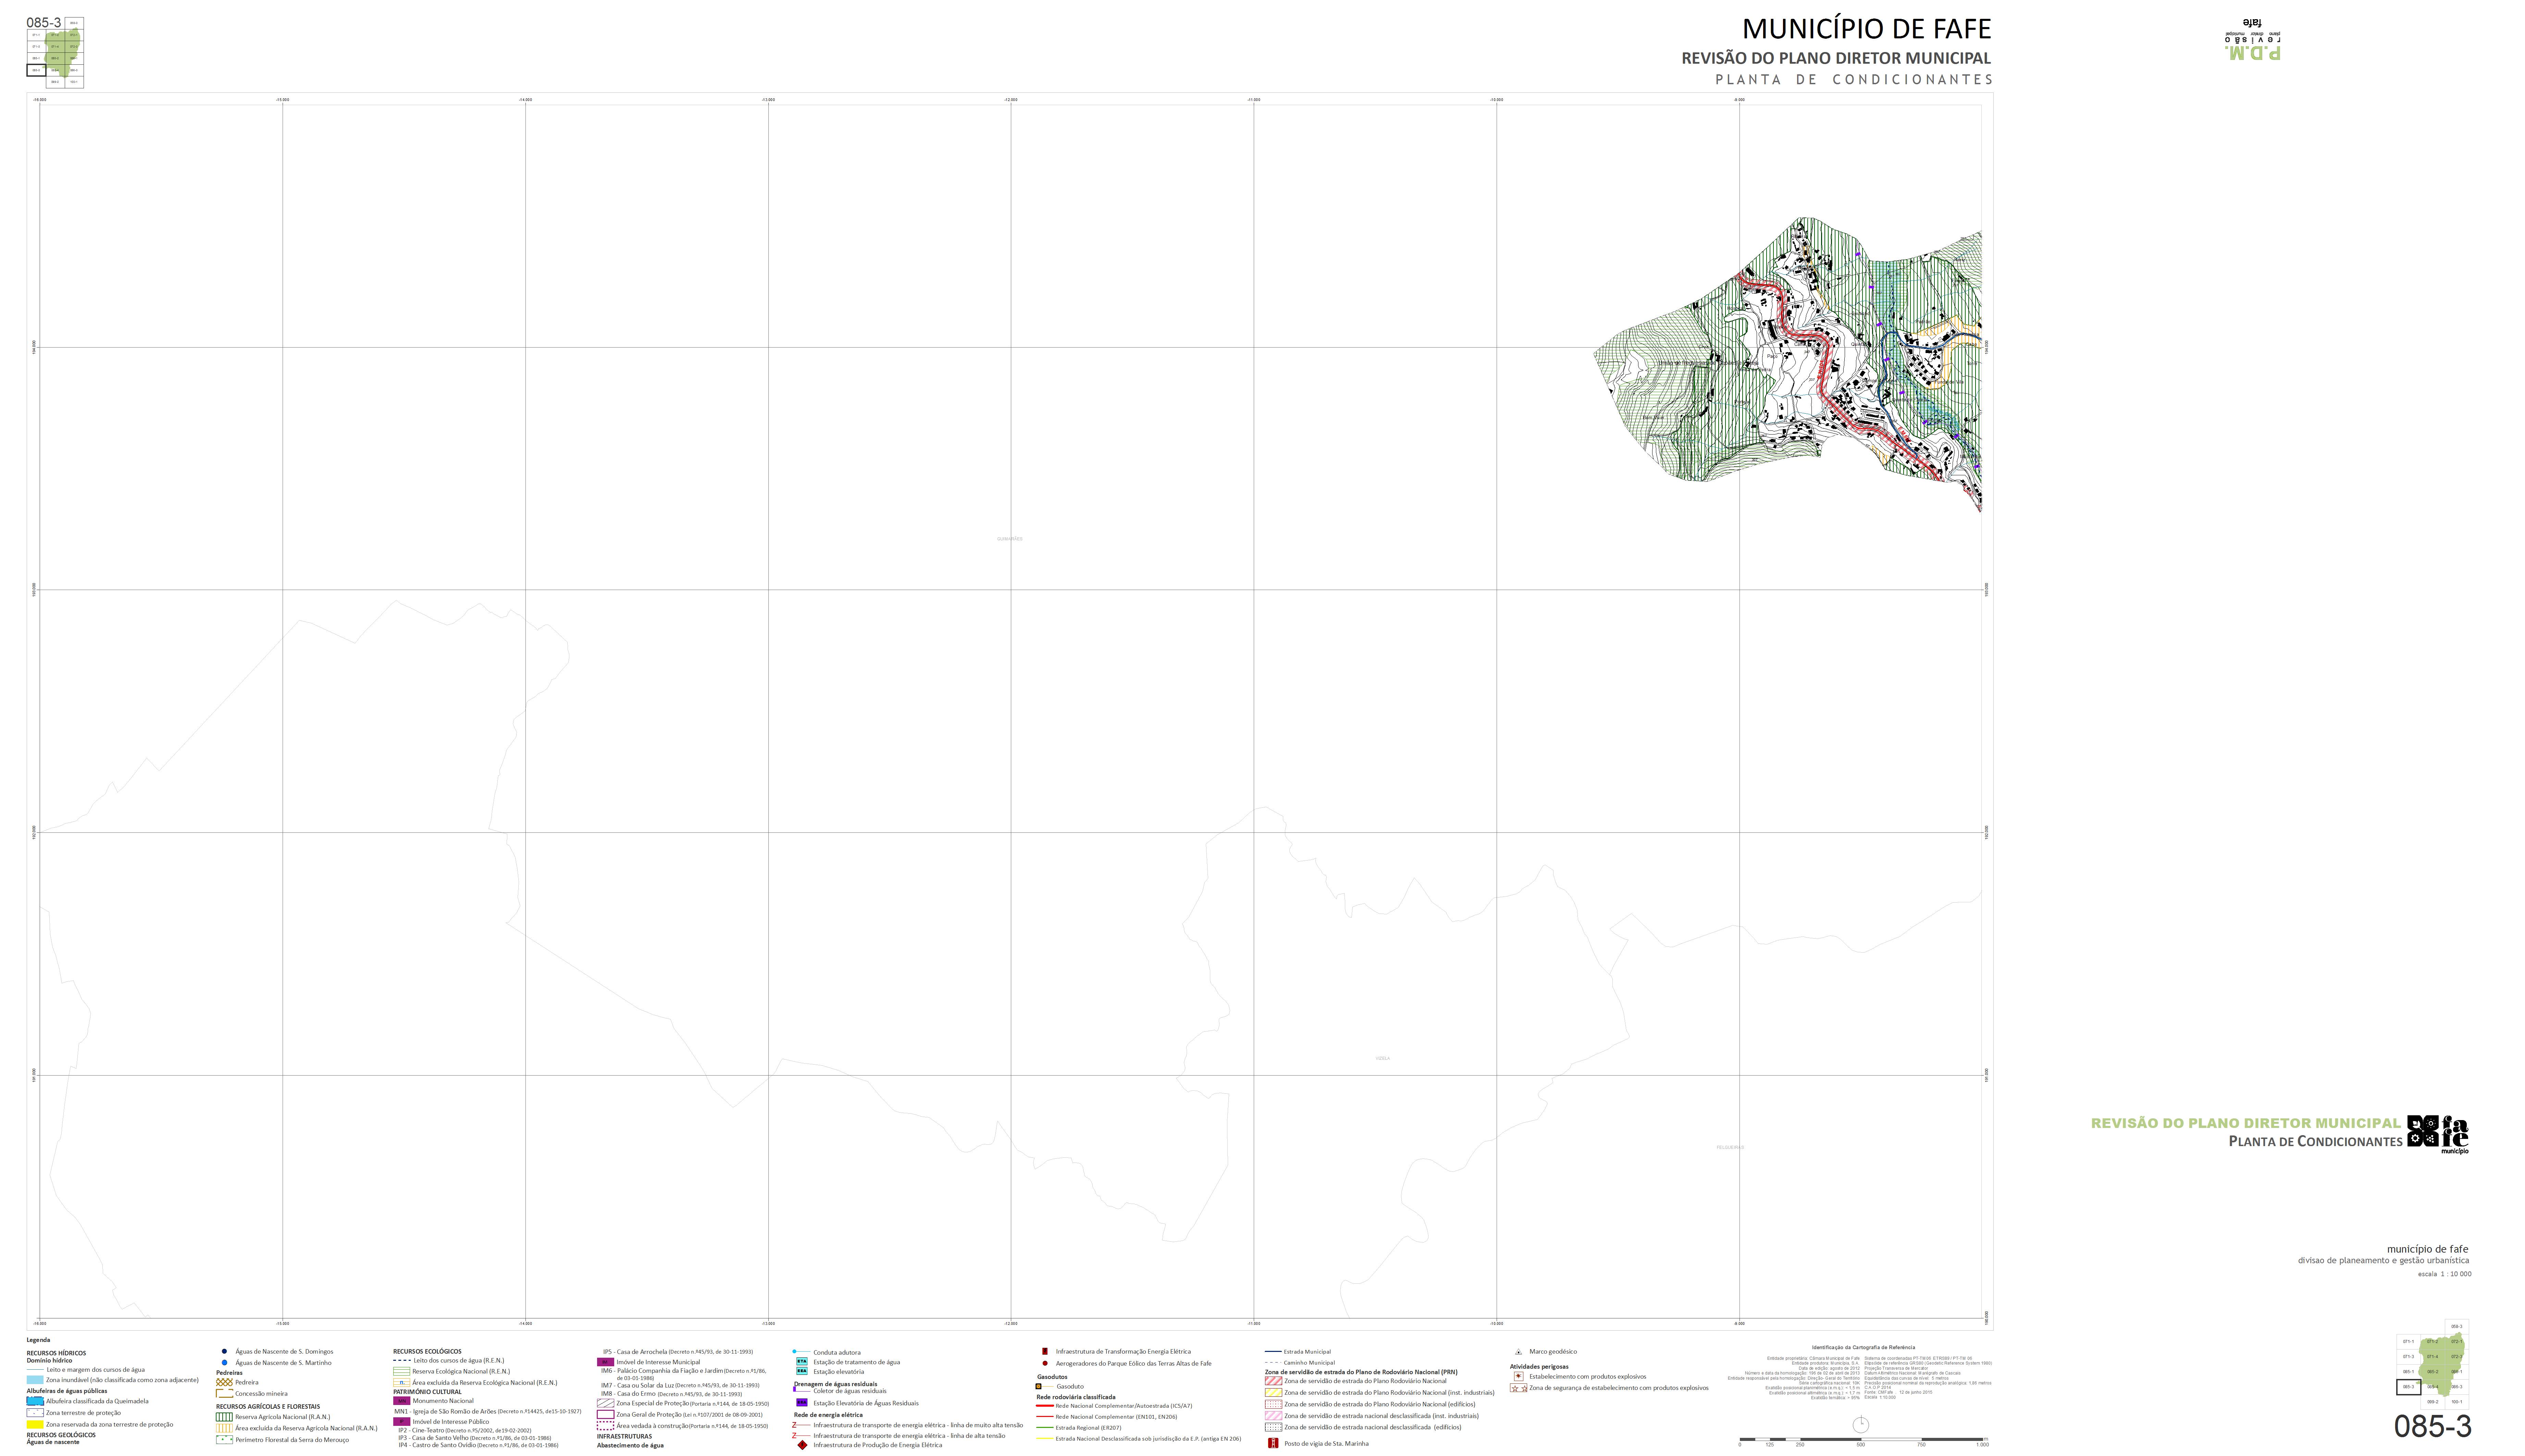The height and width of the screenshot is (1456, 2525).
Task: Select the Zona terrestre de proteção swatch
Action: pos(35,1412)
